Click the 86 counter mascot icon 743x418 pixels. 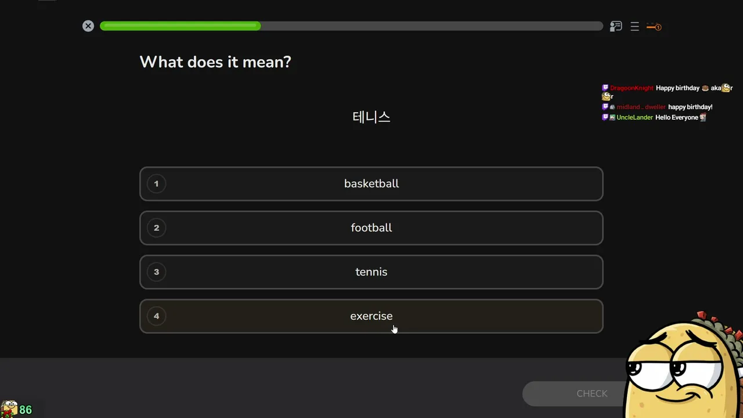click(x=9, y=409)
